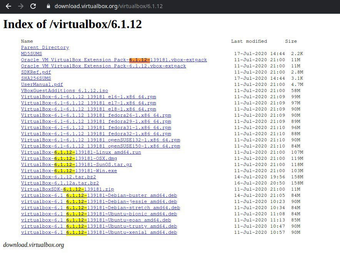Screen dimensions: 340x275
Task: Click the download.virtualbox.org footer text
Action: point(33,245)
